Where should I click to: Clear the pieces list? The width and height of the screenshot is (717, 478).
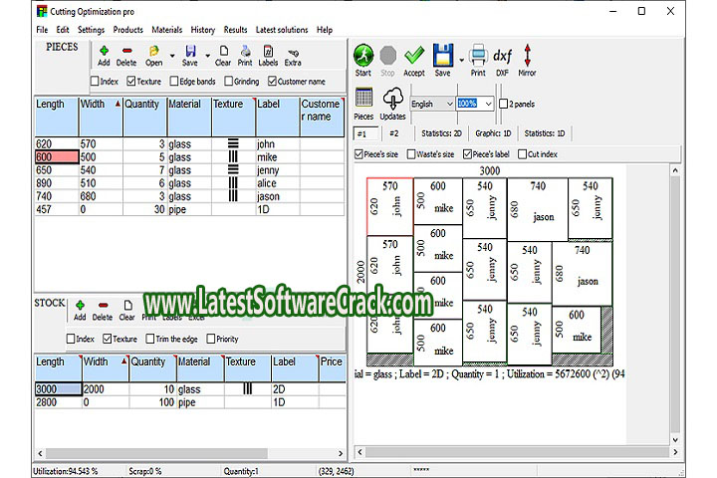[x=223, y=56]
